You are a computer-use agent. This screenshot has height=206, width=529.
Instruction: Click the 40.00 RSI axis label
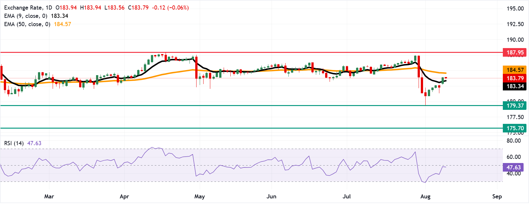(x=514, y=174)
